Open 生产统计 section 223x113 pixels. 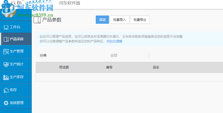click(16, 64)
